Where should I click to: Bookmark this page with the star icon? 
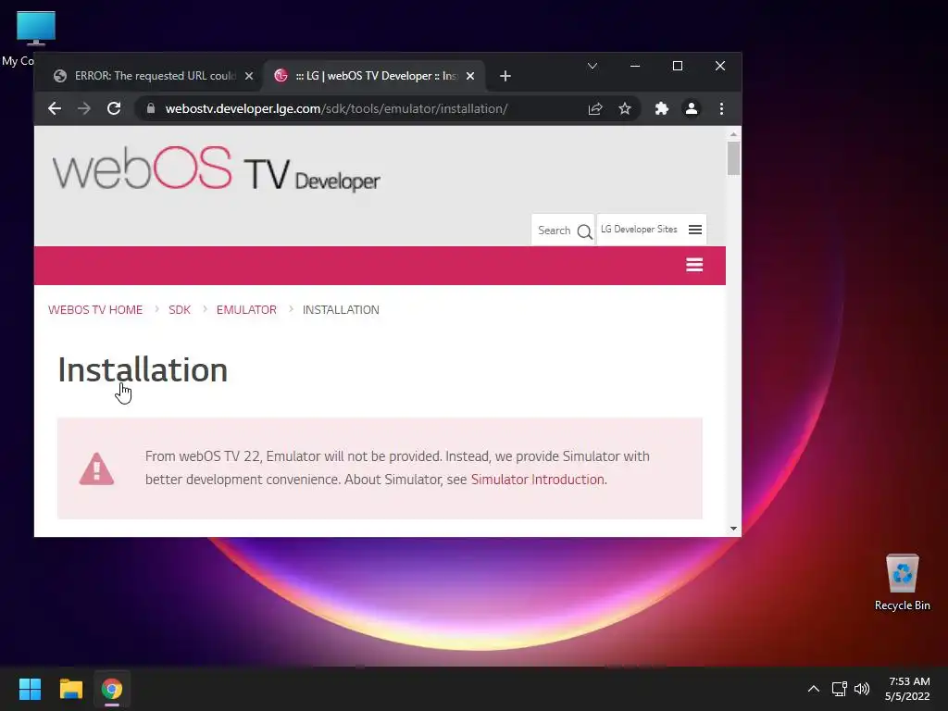click(625, 109)
